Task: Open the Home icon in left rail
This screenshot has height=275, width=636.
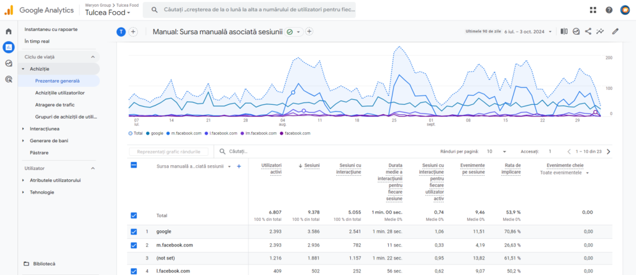Action: coord(9,31)
